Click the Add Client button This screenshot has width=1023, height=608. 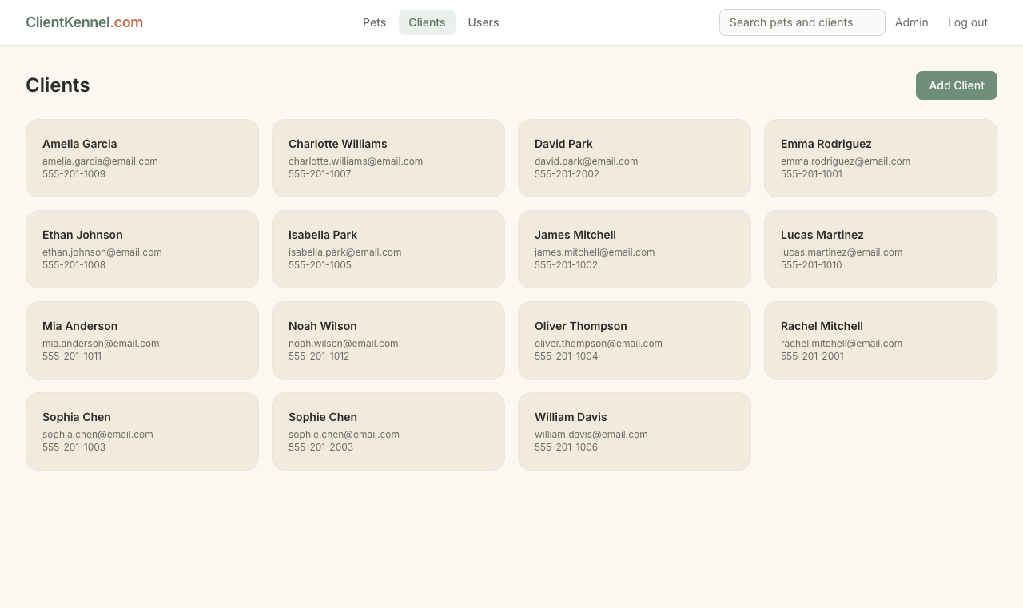coord(957,85)
